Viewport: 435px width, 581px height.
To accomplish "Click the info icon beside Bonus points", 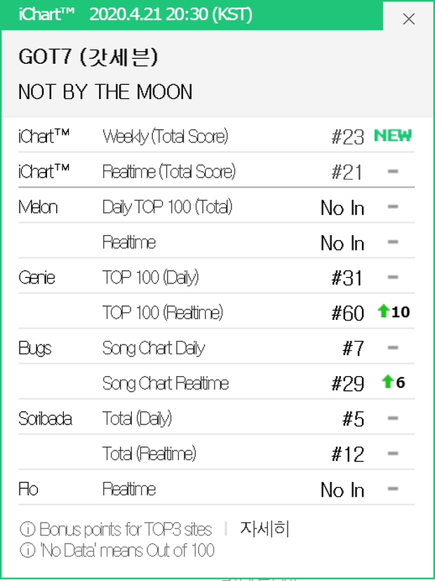I will pyautogui.click(x=27, y=529).
